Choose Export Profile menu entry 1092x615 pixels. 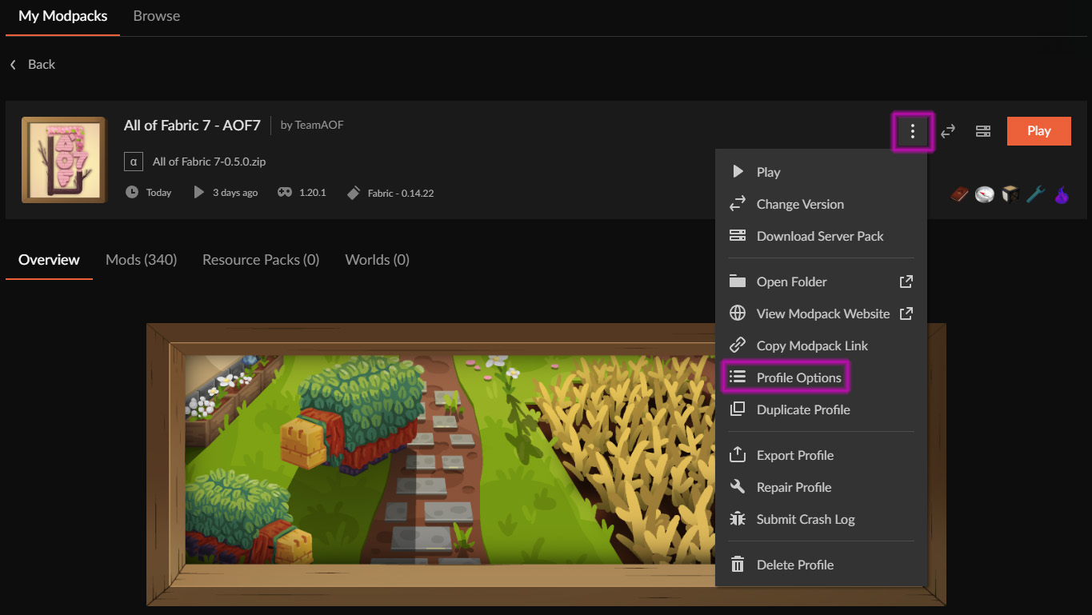(x=821, y=455)
